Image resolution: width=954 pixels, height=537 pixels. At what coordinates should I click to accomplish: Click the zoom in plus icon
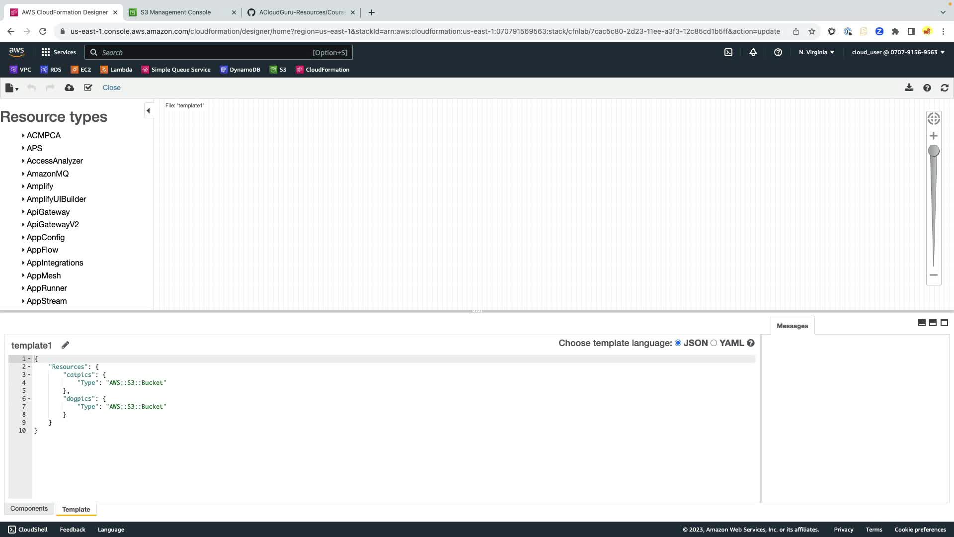tap(934, 136)
